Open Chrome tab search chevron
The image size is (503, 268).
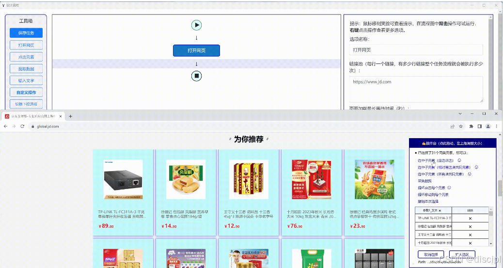tap(460, 113)
